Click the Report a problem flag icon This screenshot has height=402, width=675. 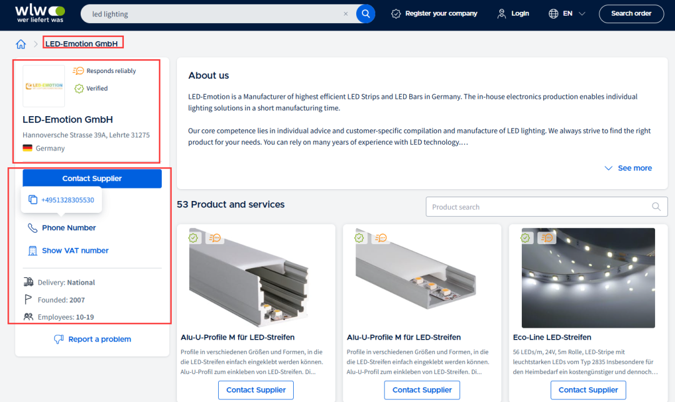pyautogui.click(x=59, y=339)
